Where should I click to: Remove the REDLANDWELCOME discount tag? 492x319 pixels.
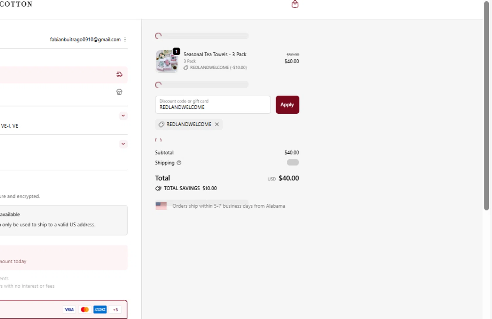click(x=217, y=124)
